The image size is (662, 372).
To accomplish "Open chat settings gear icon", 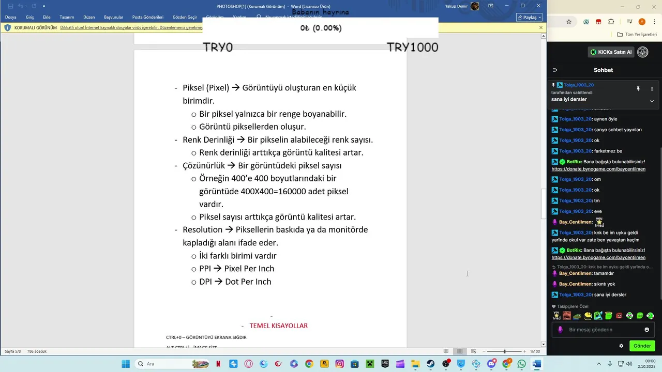I will (621, 346).
